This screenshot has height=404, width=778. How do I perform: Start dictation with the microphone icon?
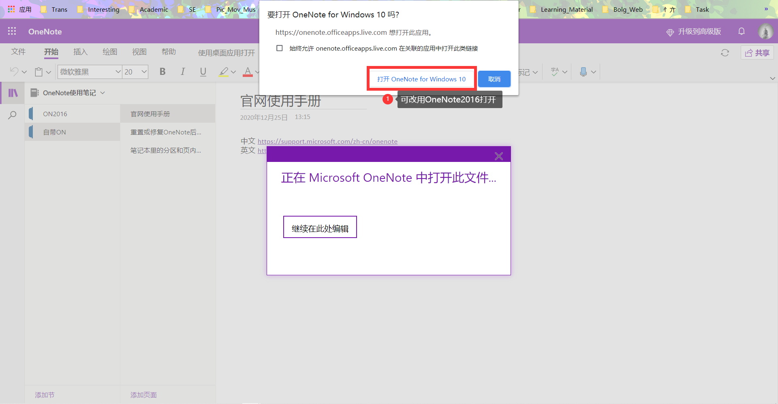[x=583, y=72]
